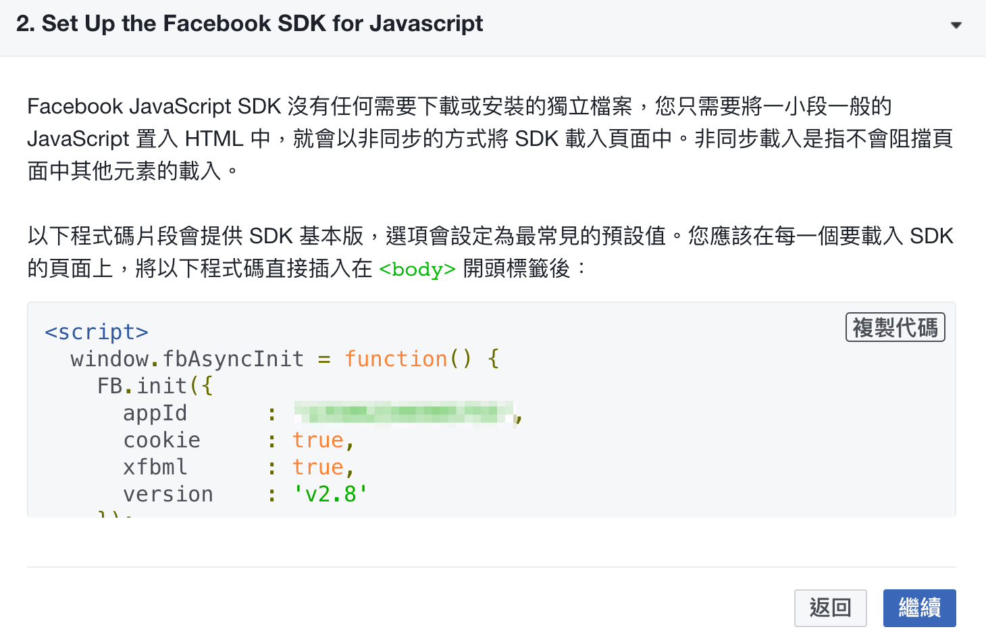
Task: Click the FB.init line in code
Action: point(155,386)
